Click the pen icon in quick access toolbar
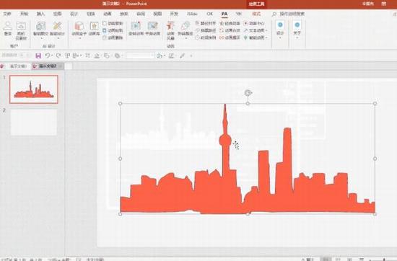Image resolution: width=397 pixels, height=261 pixels. click(183, 56)
